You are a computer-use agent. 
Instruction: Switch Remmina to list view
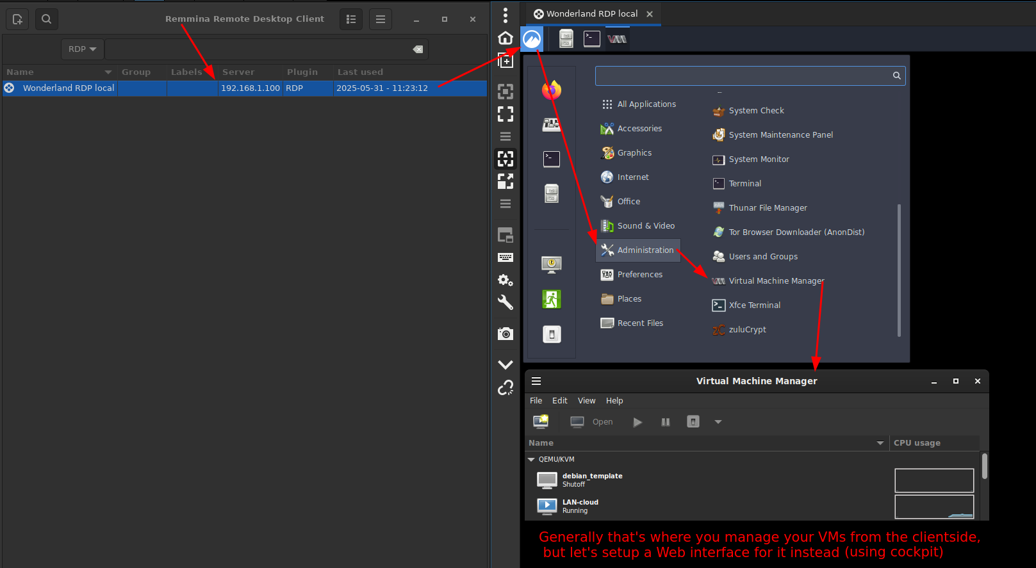351,19
